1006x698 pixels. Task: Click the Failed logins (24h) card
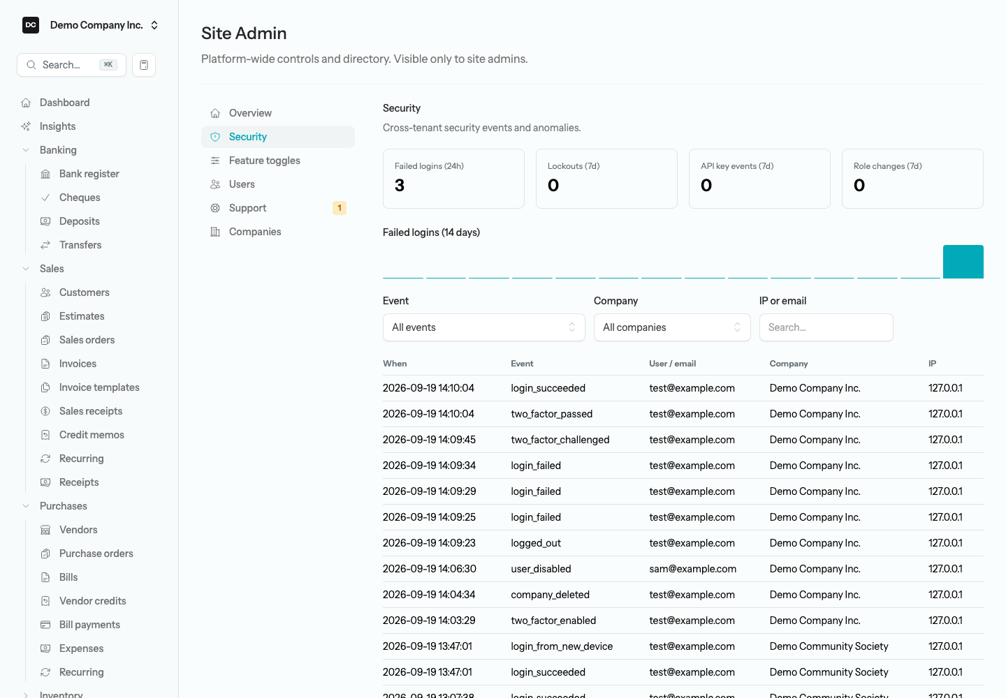453,179
